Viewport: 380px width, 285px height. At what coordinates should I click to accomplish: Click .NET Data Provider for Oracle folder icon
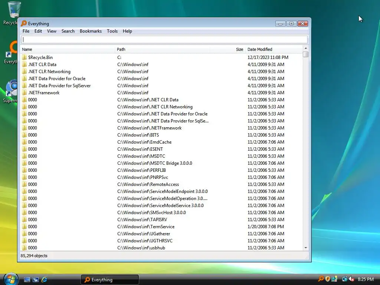tap(24, 79)
